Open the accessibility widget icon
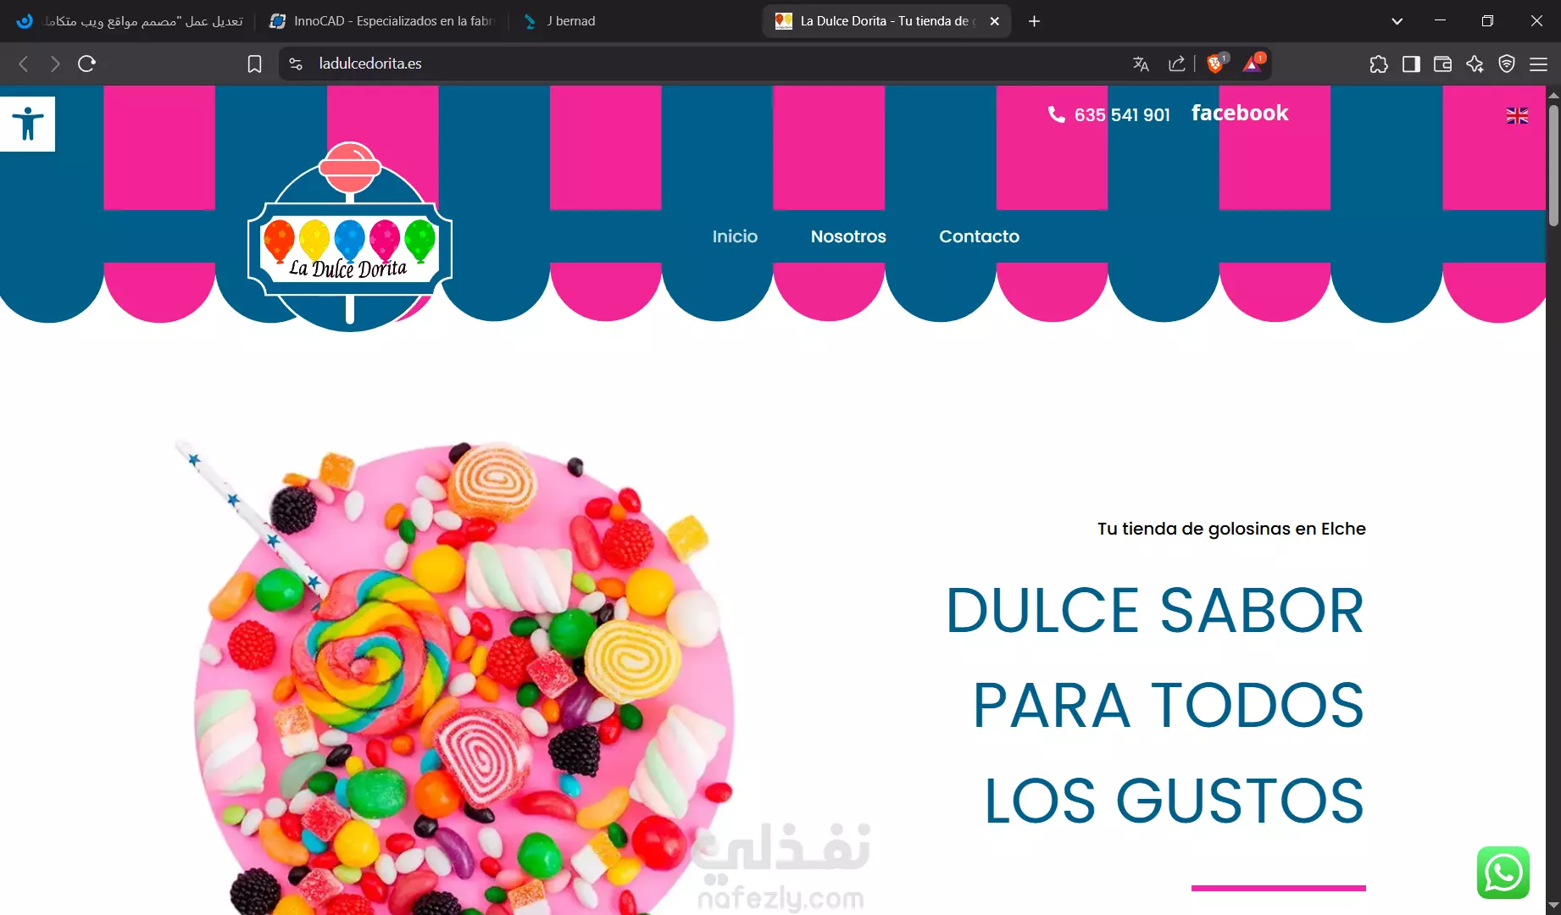Viewport: 1561px width, 915px height. 27,124
